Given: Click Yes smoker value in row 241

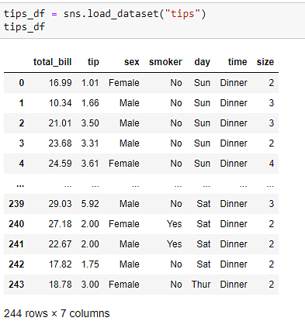Looking at the screenshot, I should [175, 244].
